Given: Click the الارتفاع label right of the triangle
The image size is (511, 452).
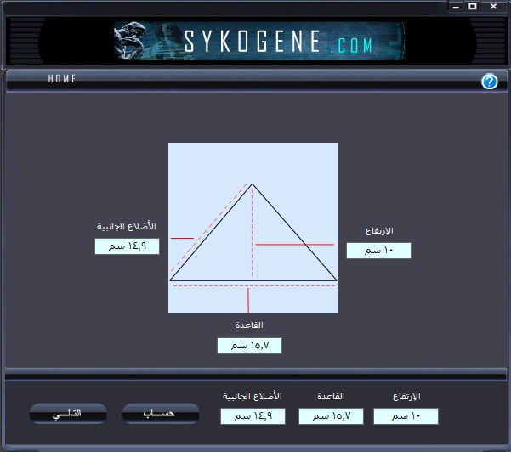Looking at the screenshot, I should [x=378, y=231].
